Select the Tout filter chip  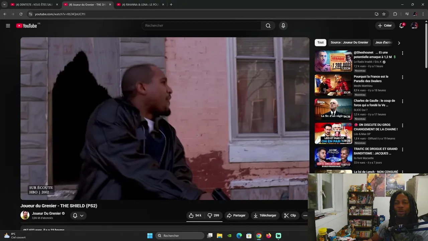320,43
